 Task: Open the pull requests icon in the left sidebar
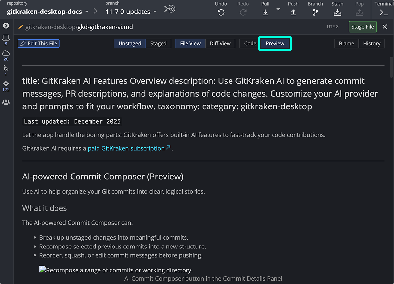coord(6,69)
